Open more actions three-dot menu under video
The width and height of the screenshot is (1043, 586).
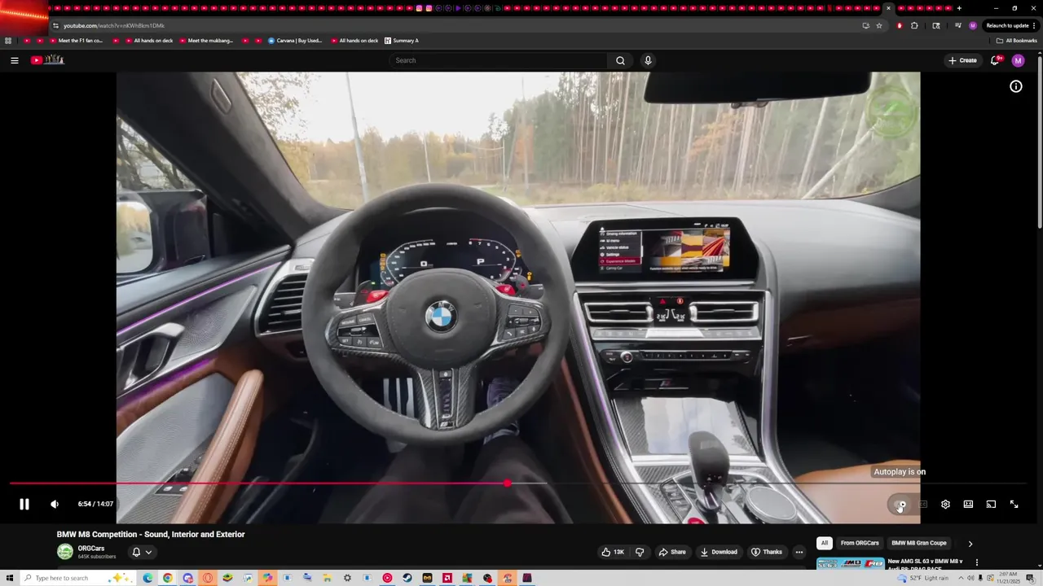tap(799, 552)
